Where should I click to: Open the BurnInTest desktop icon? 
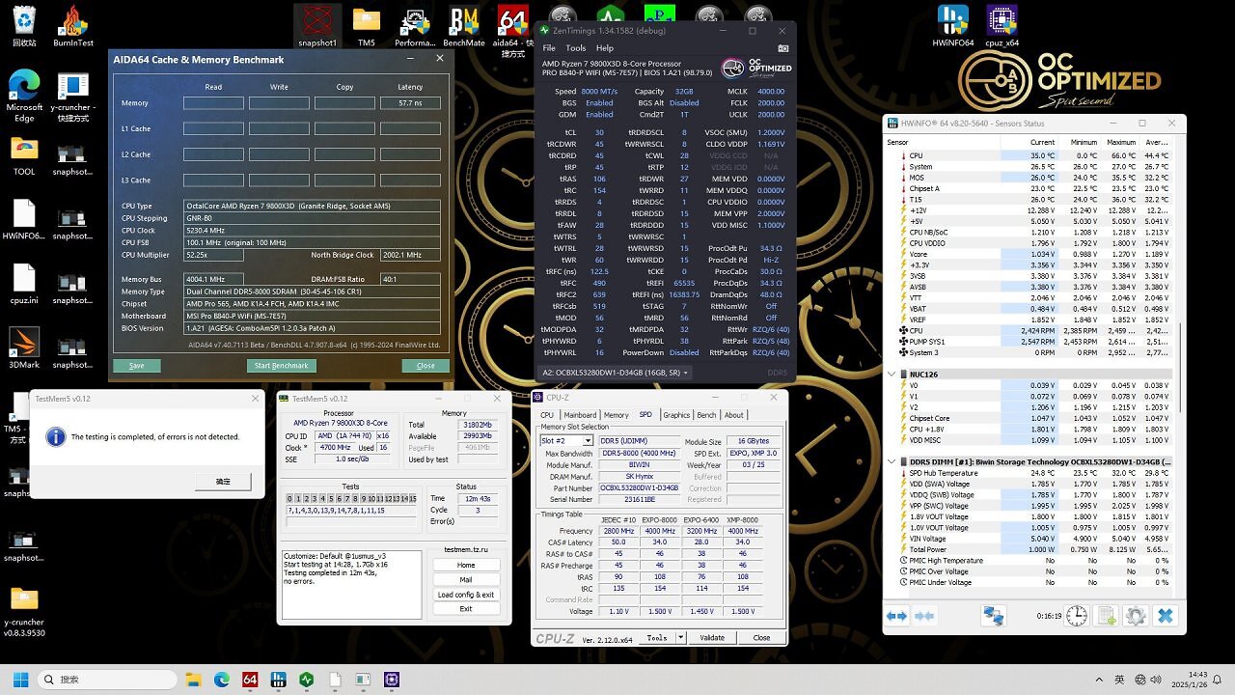pyautogui.click(x=72, y=26)
